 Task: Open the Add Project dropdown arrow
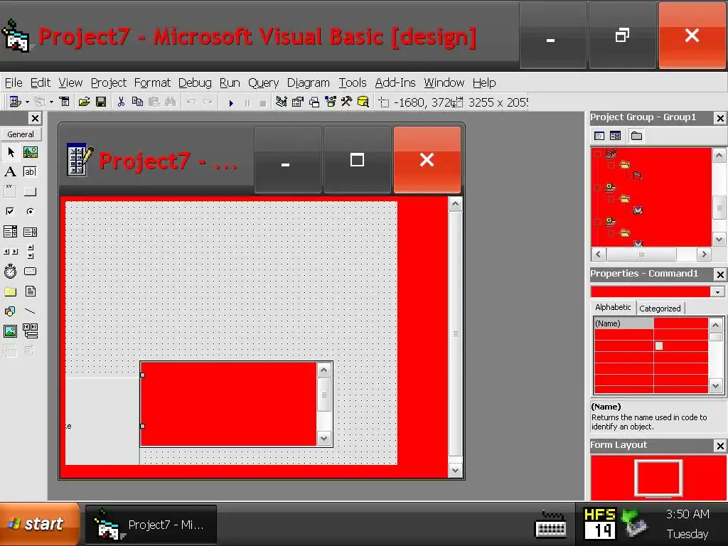pos(27,102)
